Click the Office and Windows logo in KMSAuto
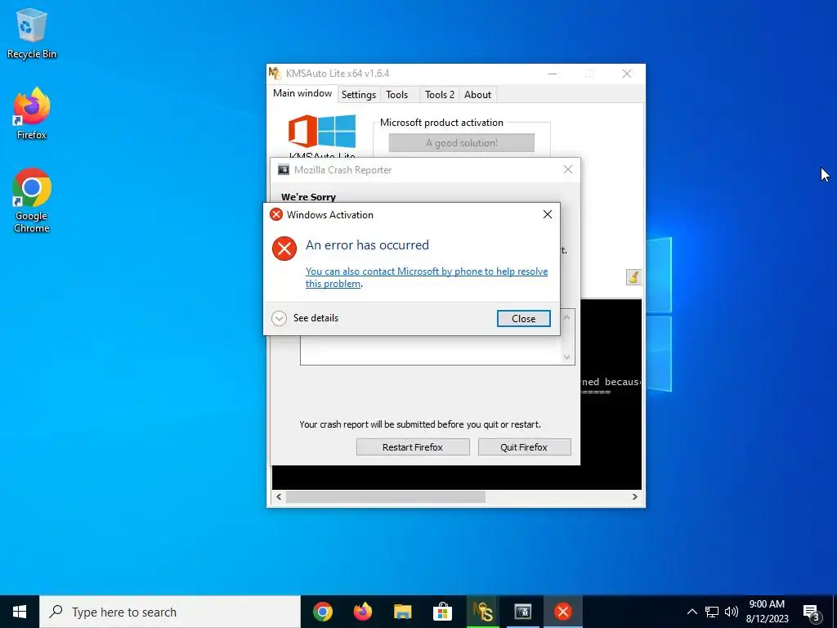 click(322, 131)
